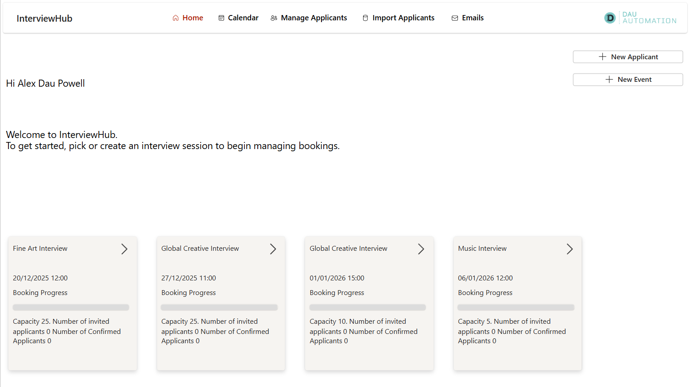Image resolution: width=689 pixels, height=387 pixels.
Task: Click the greeting Hi Alex Dau Powell
Action: pyautogui.click(x=46, y=84)
